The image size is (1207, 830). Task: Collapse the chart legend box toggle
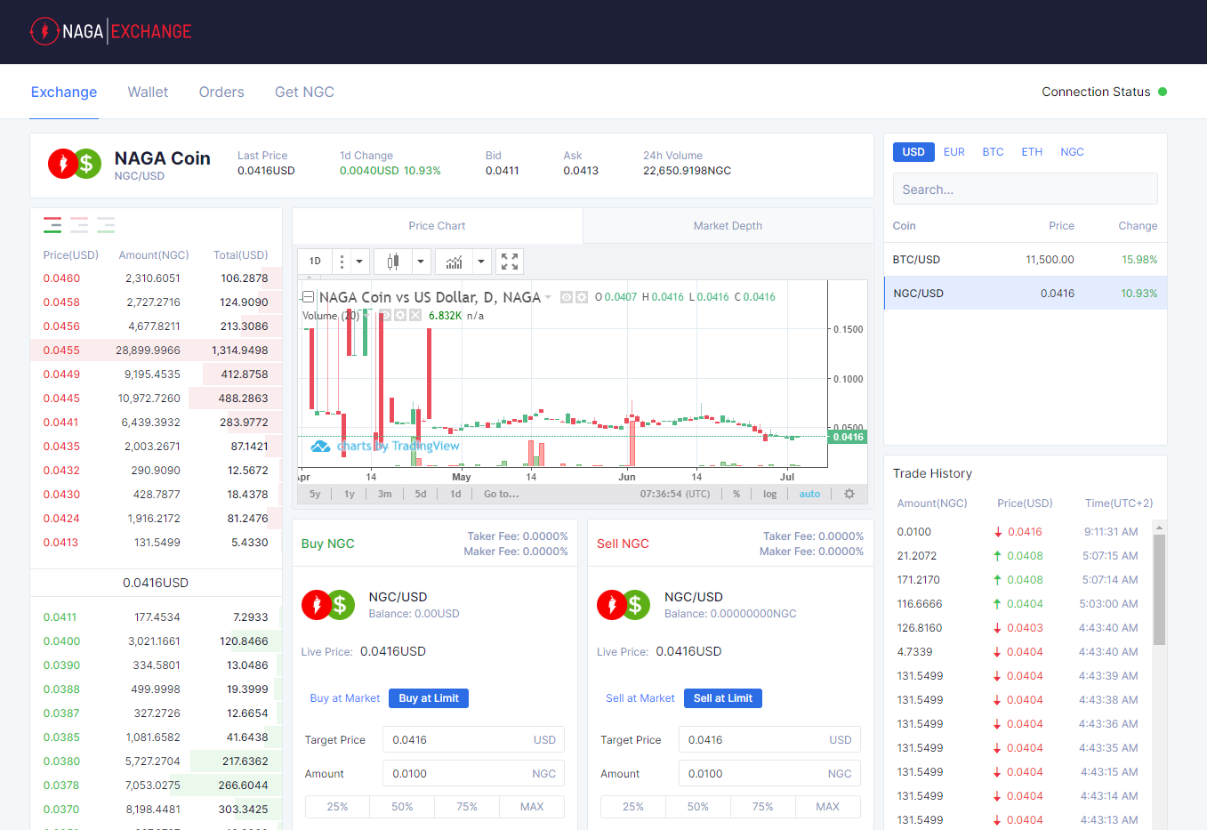(x=308, y=297)
